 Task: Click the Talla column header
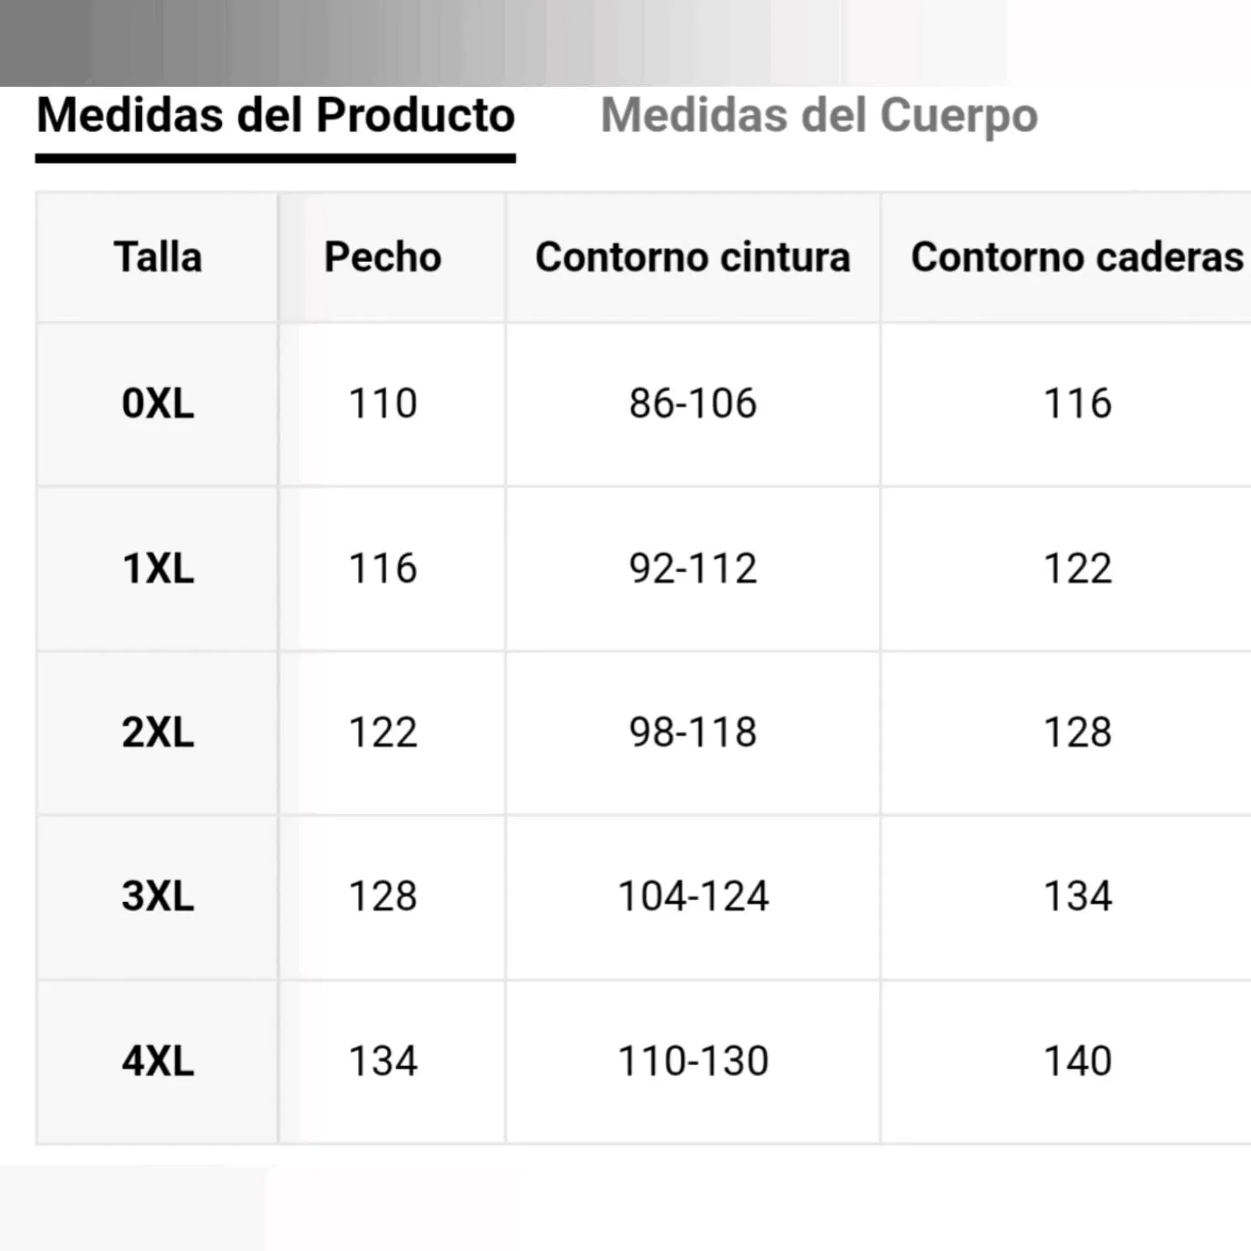[158, 257]
